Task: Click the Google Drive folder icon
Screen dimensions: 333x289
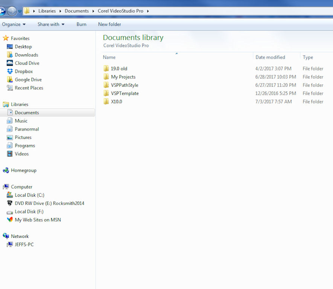Action: point(10,79)
